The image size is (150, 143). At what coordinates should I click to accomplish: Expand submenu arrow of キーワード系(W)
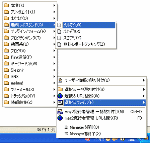[54, 64]
